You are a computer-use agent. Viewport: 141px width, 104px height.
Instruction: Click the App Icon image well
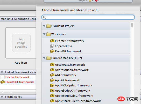[x=21, y=43]
